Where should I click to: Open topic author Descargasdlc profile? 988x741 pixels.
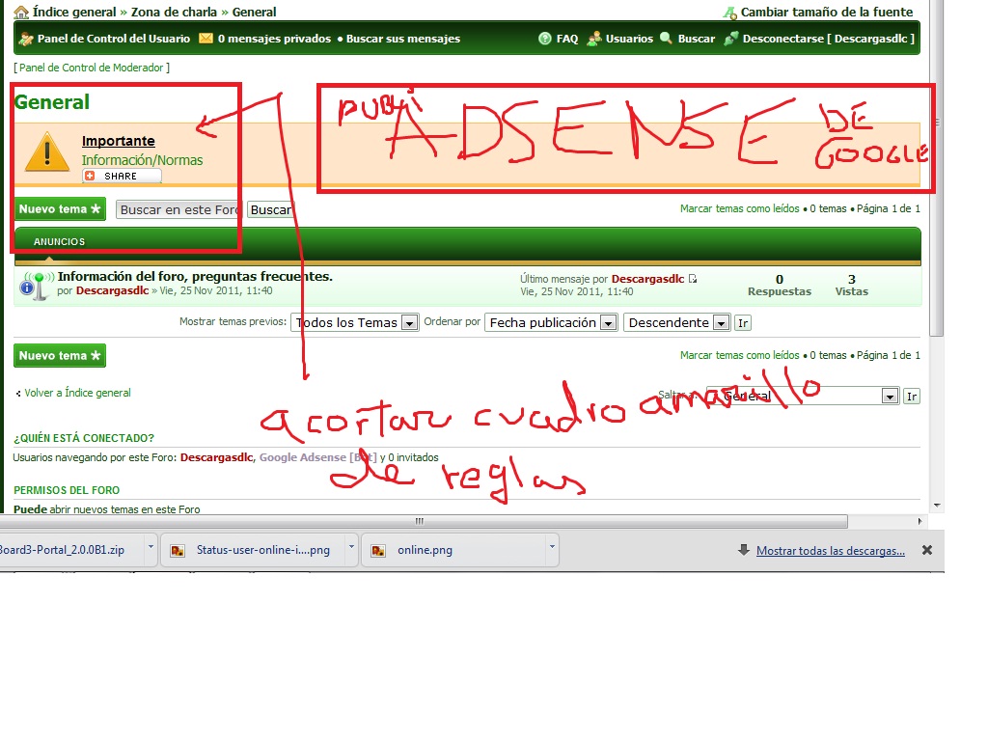112,290
